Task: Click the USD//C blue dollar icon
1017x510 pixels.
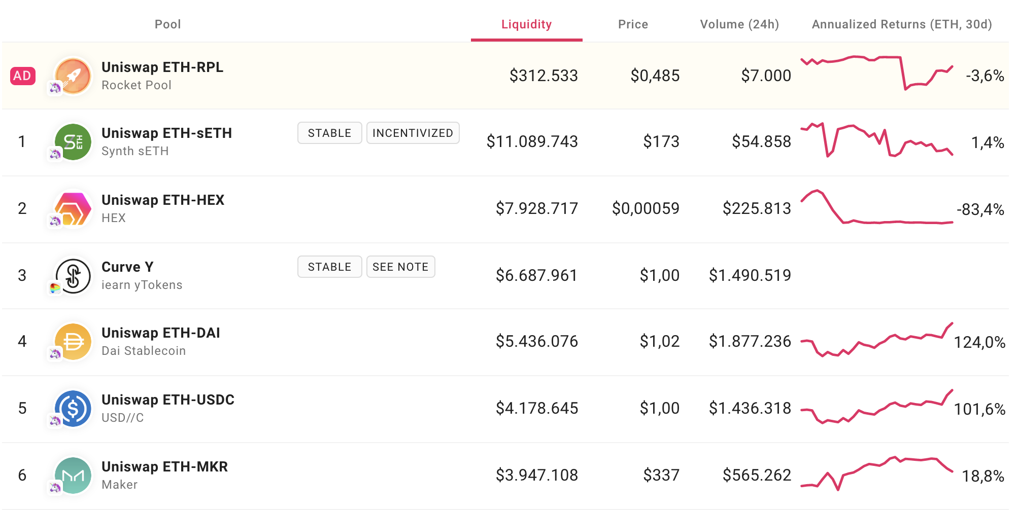Action: (x=73, y=409)
